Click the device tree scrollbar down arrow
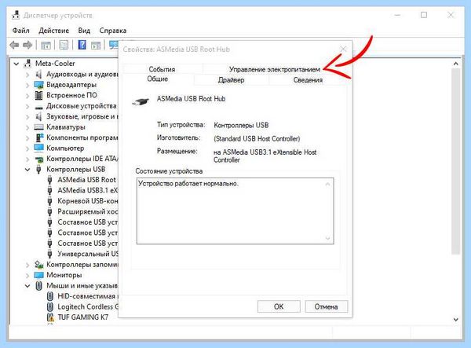Image resolution: width=471 pixels, height=348 pixels. click(455, 320)
